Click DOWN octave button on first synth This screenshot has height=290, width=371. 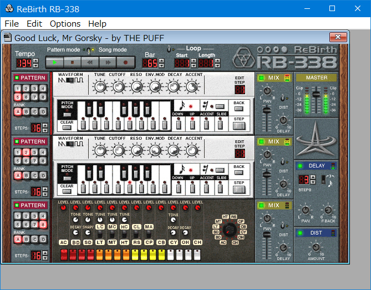tap(179, 124)
